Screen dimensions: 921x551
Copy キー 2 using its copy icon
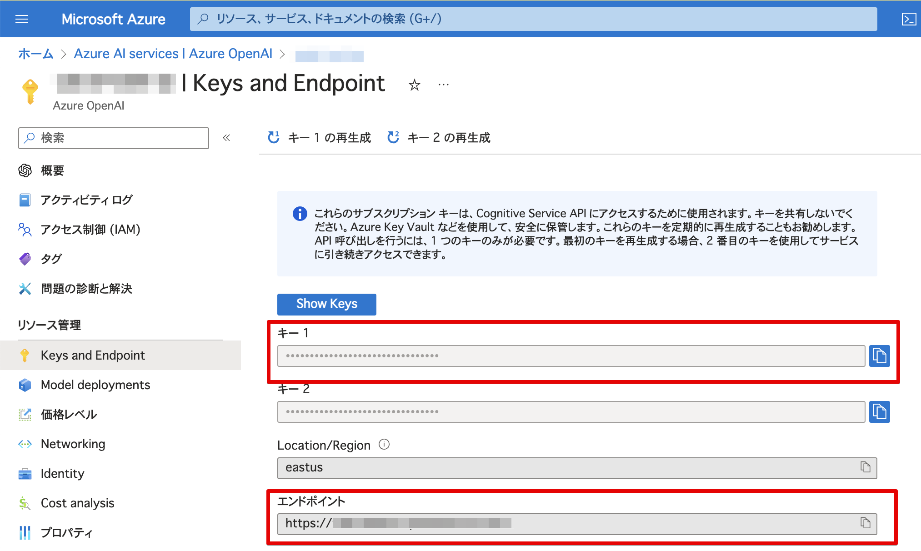click(880, 412)
